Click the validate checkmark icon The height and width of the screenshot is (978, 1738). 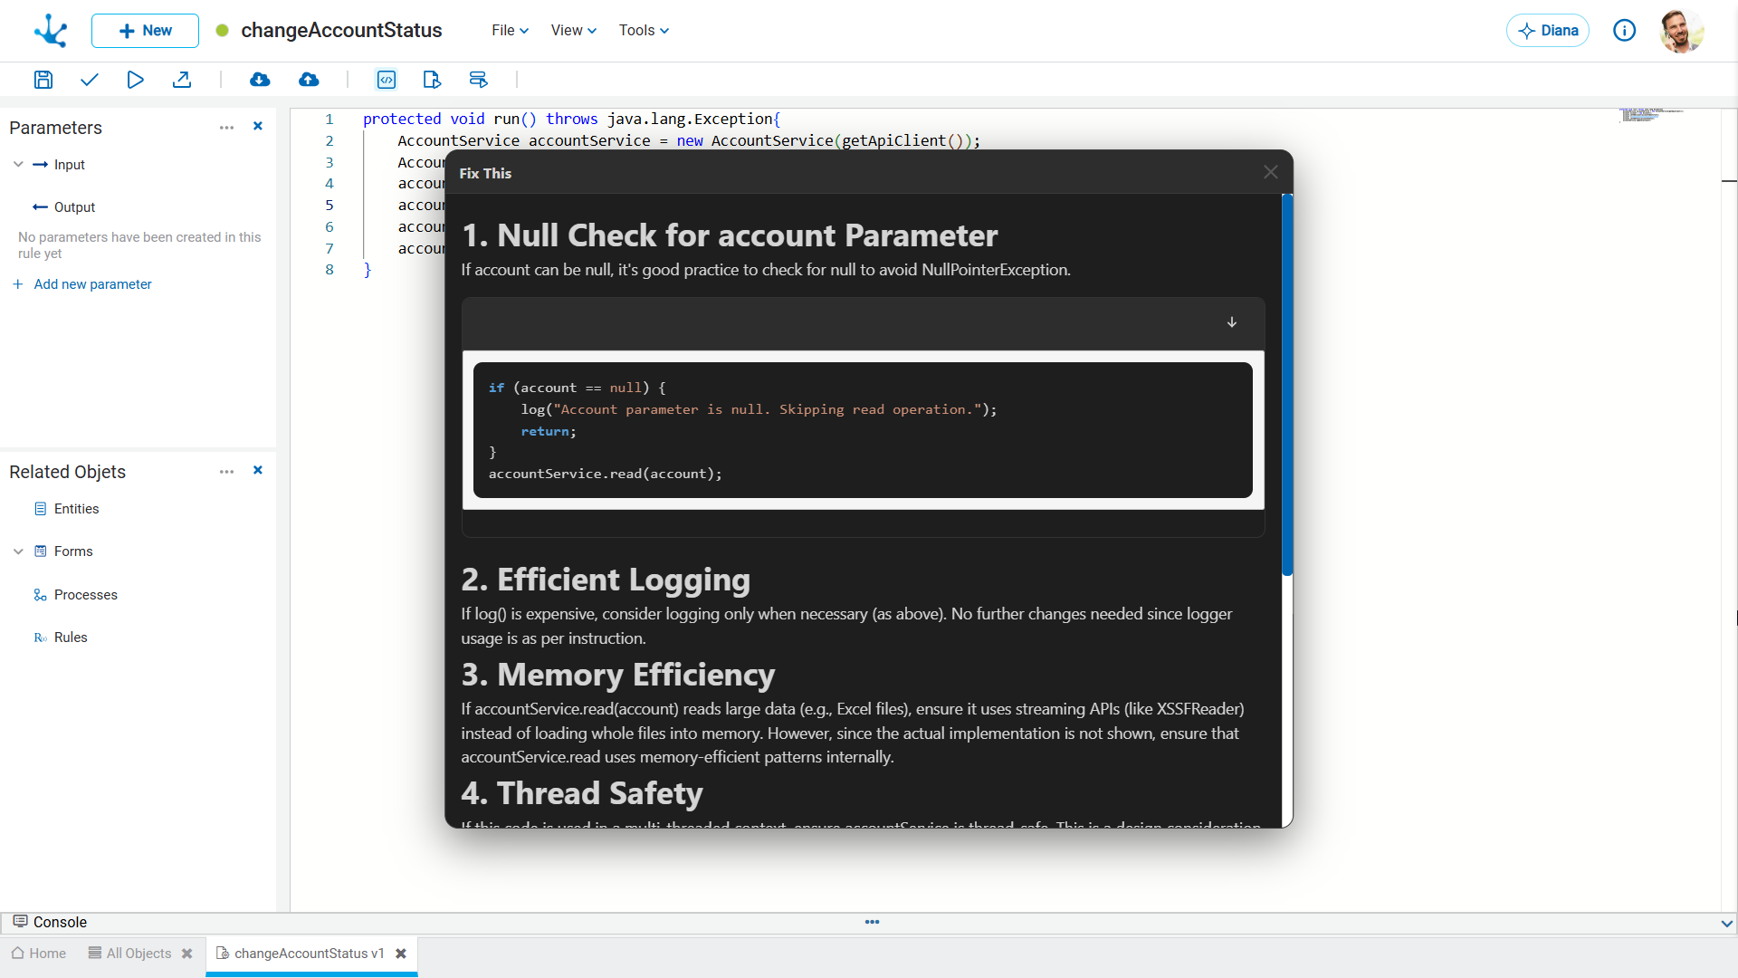[89, 80]
